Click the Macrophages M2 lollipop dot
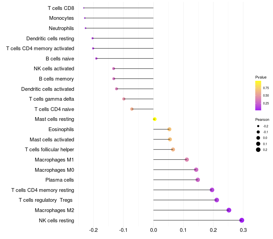The height and width of the screenshot is (239, 273). coord(229,210)
